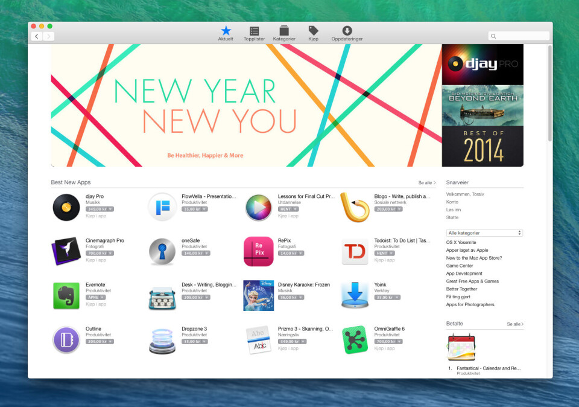Go back with the left arrow

pyautogui.click(x=37, y=36)
